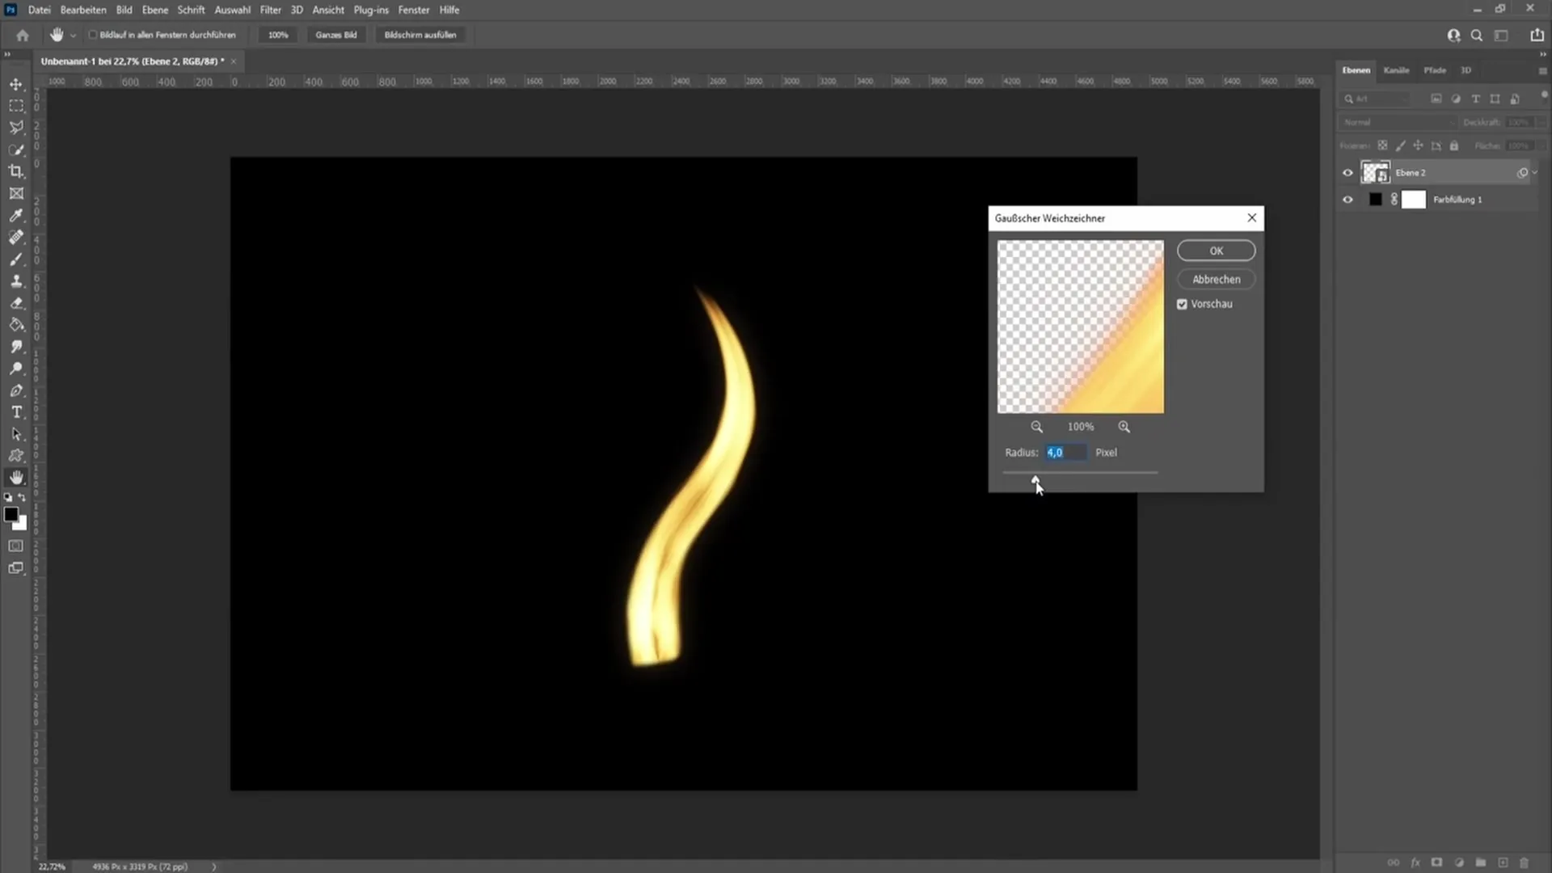Toggle shape layer filter in Ebenen panel
This screenshot has height=873, width=1552.
(1495, 99)
